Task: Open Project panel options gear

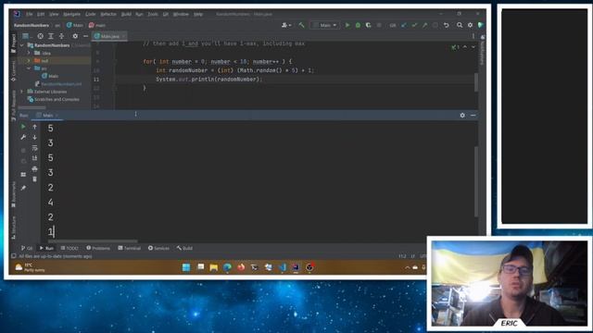Action: [75, 36]
